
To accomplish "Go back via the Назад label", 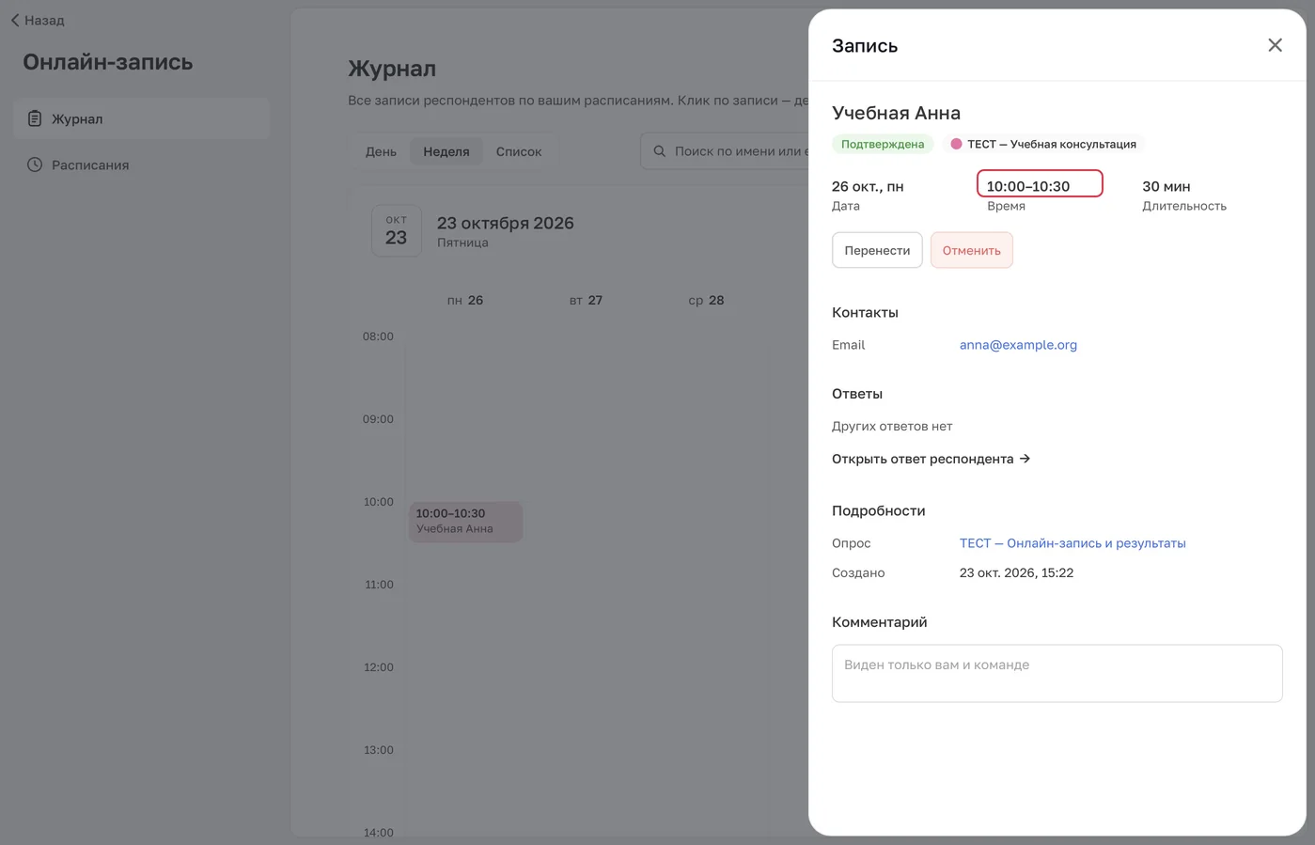I will tap(44, 20).
